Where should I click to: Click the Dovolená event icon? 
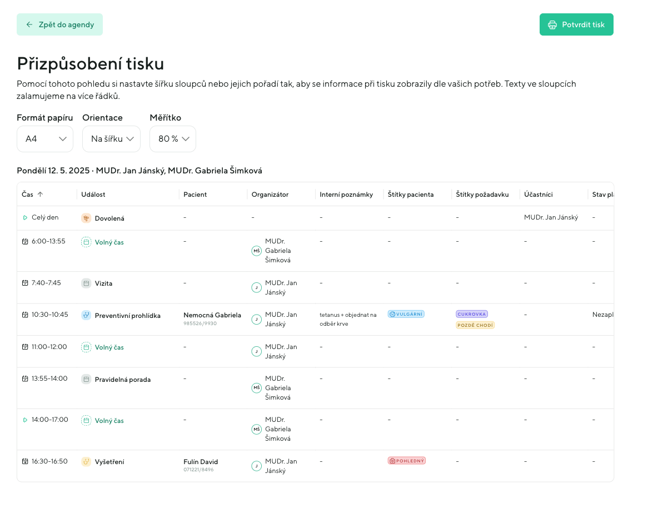[x=86, y=218]
